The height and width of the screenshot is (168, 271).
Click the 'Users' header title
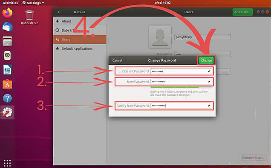point(189,12)
